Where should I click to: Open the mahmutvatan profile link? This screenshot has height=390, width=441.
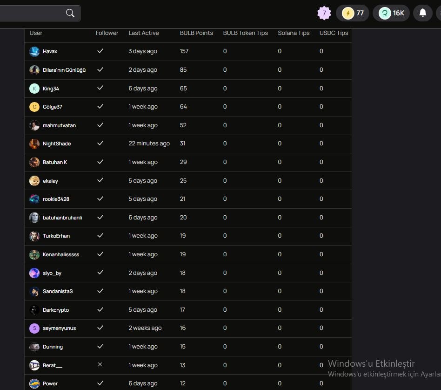tap(60, 125)
